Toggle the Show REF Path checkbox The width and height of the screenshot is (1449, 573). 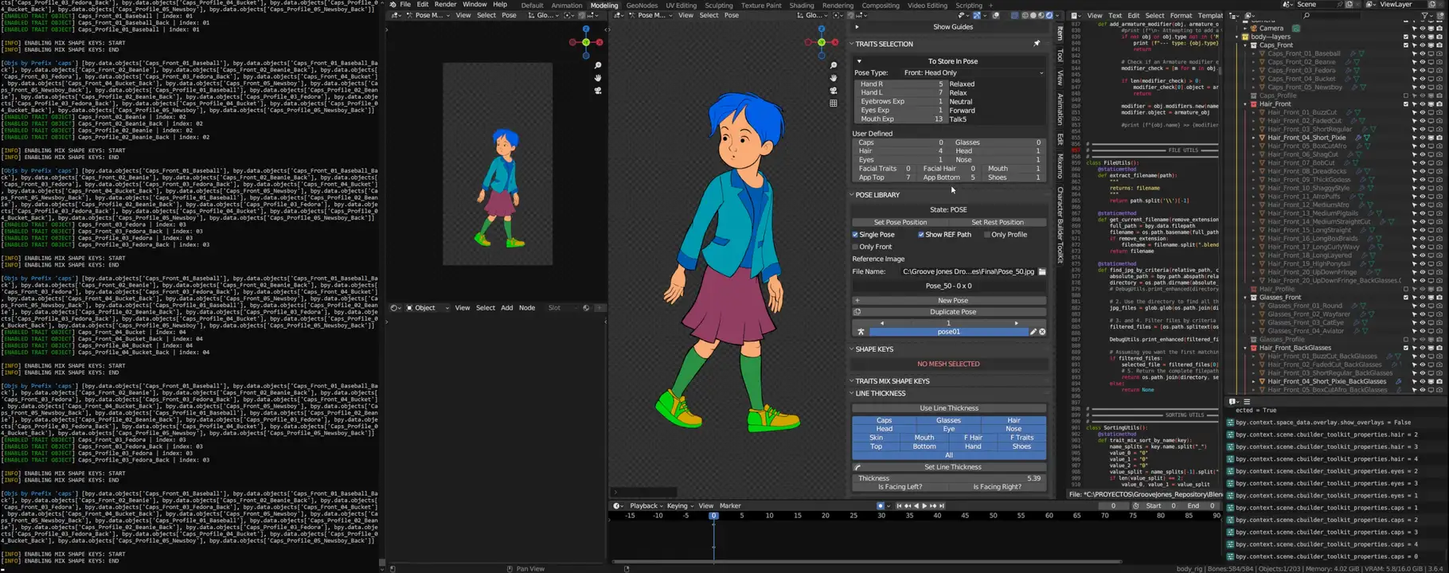[x=921, y=235]
